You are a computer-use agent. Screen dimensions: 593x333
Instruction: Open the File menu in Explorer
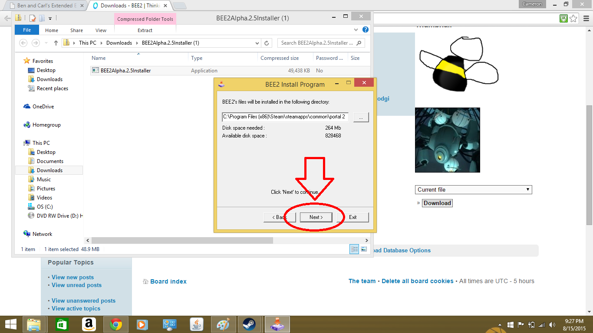pos(27,30)
